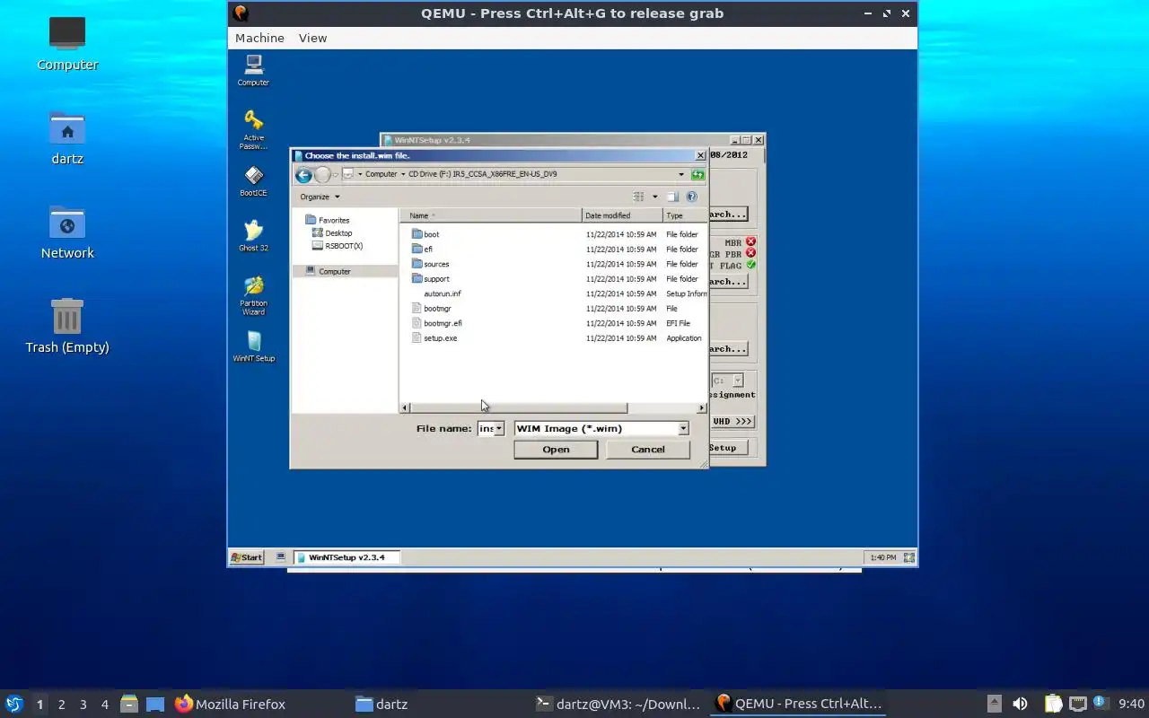1149x718 pixels.
Task: Click host clipboard tray icon
Action: [x=1053, y=705]
